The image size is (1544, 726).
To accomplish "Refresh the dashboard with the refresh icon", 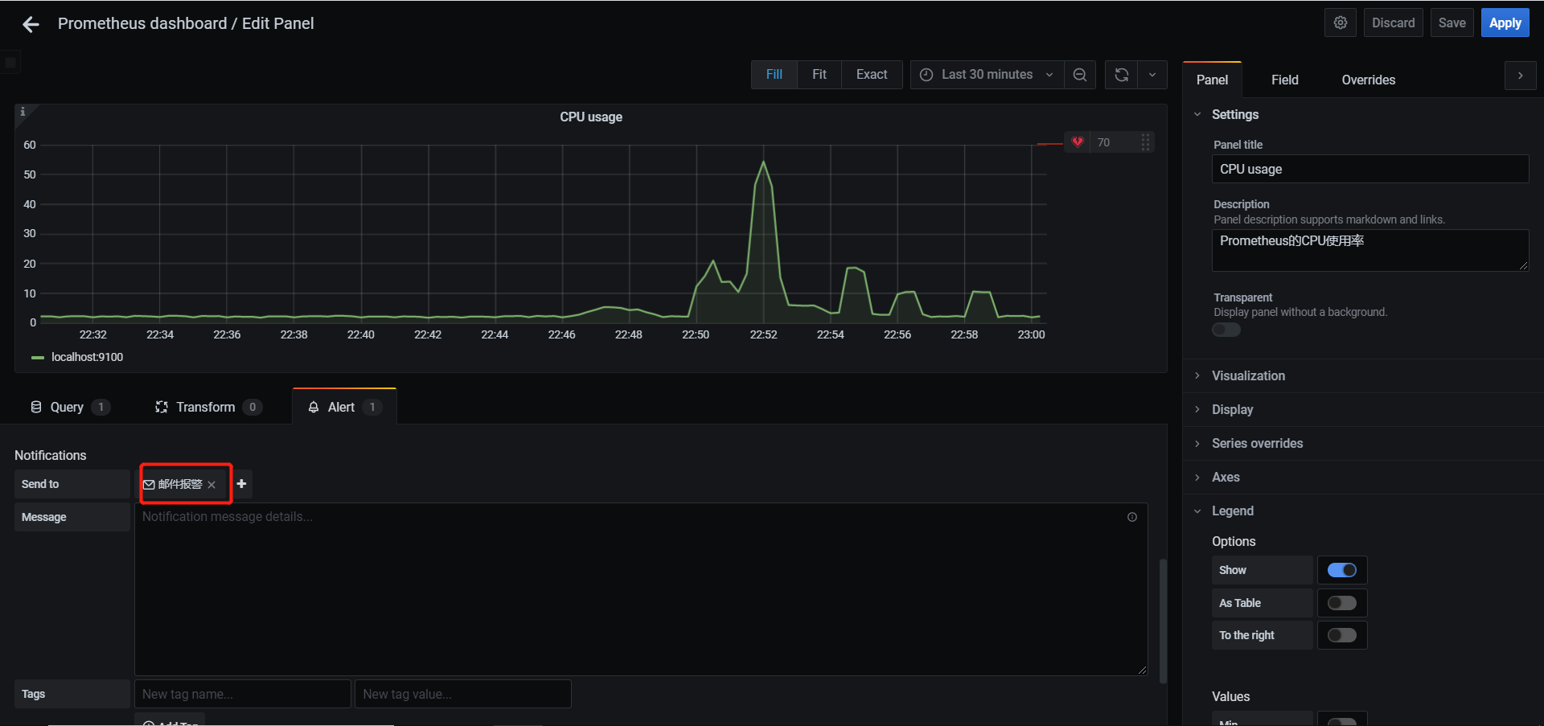I will 1122,75.
